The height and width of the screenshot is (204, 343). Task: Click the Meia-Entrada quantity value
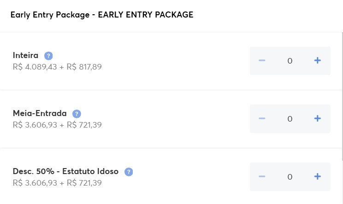(290, 119)
